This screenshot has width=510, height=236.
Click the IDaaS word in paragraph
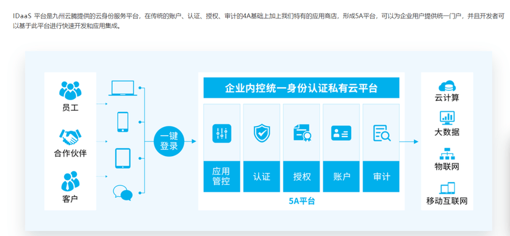coord(22,16)
